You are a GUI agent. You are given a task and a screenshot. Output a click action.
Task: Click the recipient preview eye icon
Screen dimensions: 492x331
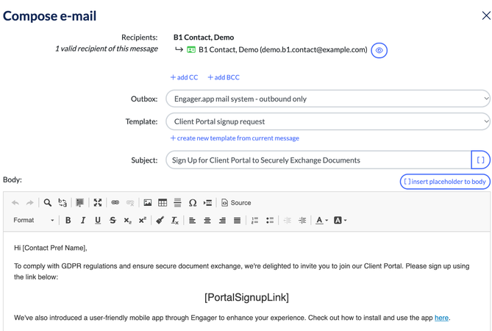pos(379,50)
